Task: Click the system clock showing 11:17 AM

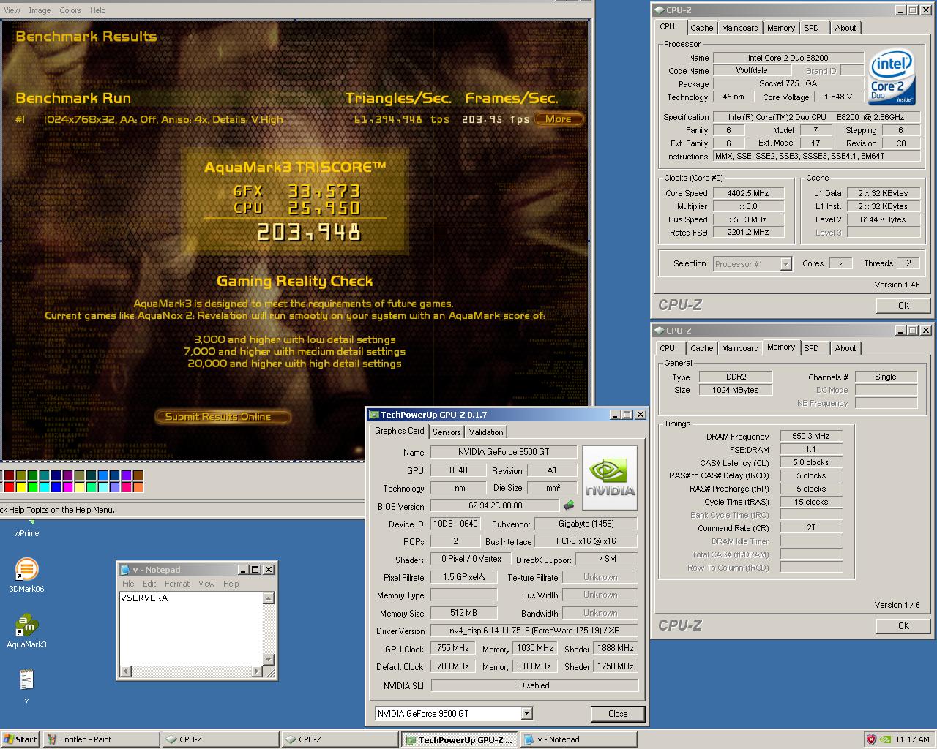Action: [x=912, y=739]
